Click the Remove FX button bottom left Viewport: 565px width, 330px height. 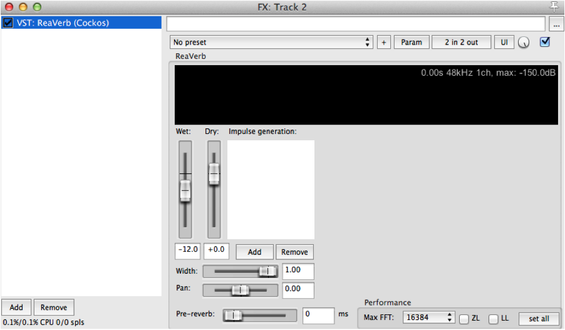54,307
